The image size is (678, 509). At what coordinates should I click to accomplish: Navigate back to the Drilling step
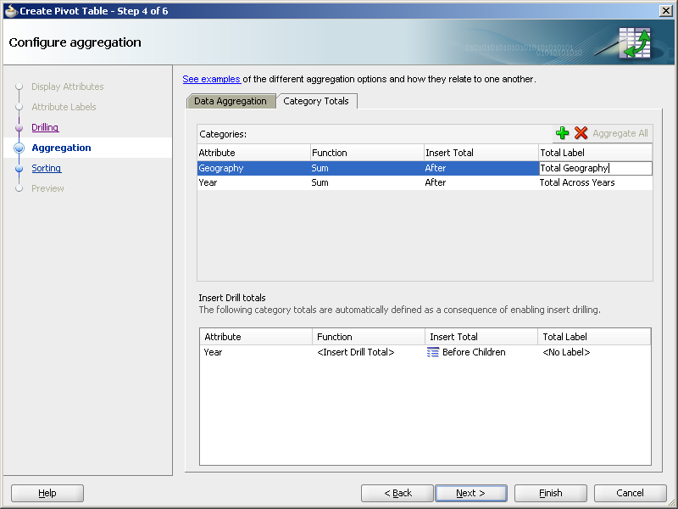[x=45, y=127]
